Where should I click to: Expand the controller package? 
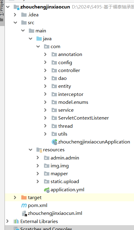coord(45,71)
